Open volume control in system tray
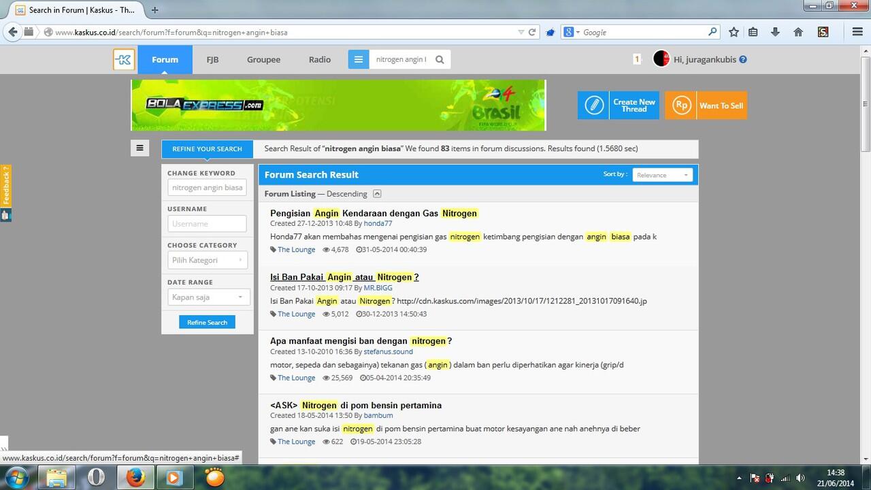Image resolution: width=871 pixels, height=490 pixels. (x=800, y=478)
